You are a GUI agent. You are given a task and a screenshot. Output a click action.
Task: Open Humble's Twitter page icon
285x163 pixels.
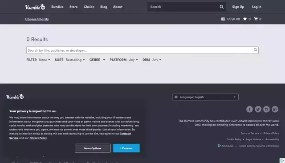coord(258,109)
